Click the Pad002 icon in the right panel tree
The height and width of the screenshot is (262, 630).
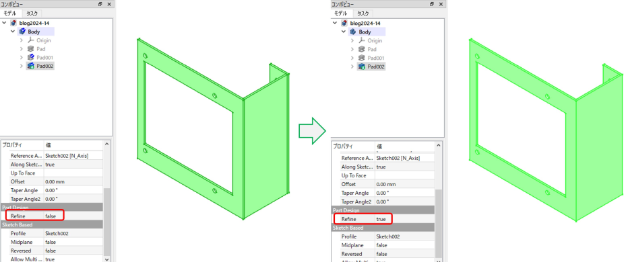362,67
